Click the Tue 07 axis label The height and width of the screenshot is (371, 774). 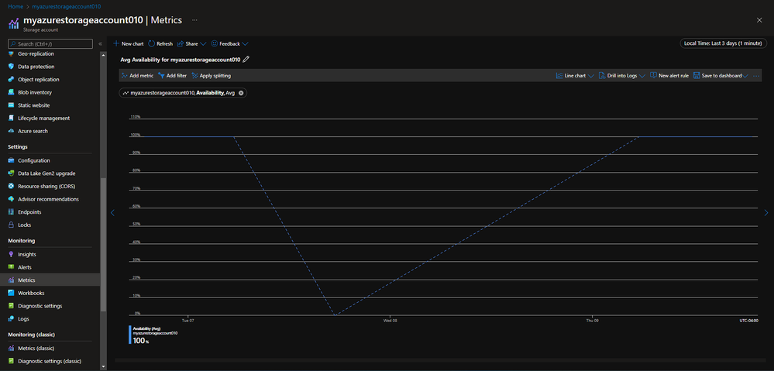click(x=188, y=321)
